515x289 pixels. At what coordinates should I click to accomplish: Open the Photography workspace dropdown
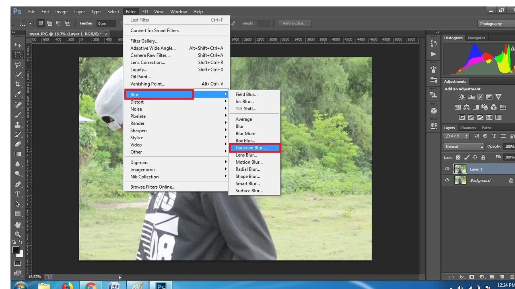click(496, 24)
